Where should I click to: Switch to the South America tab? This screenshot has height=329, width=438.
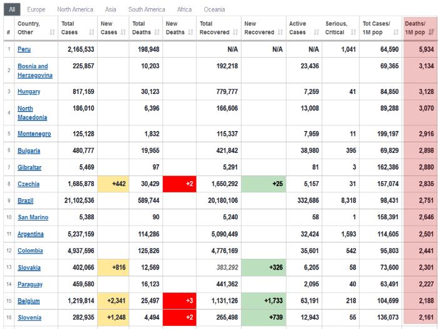pyautogui.click(x=146, y=9)
